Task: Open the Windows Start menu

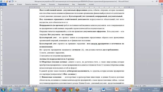Action: coord(3,90)
